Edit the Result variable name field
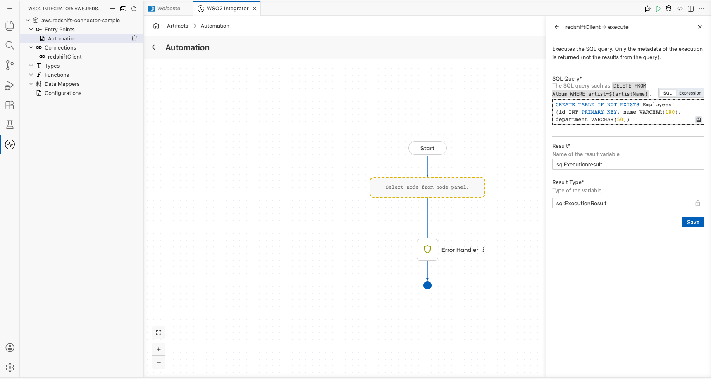711x379 pixels. (x=628, y=164)
